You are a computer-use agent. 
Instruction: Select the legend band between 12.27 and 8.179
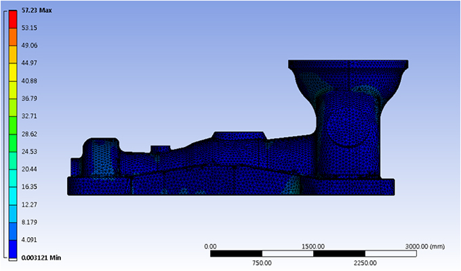(x=13, y=213)
